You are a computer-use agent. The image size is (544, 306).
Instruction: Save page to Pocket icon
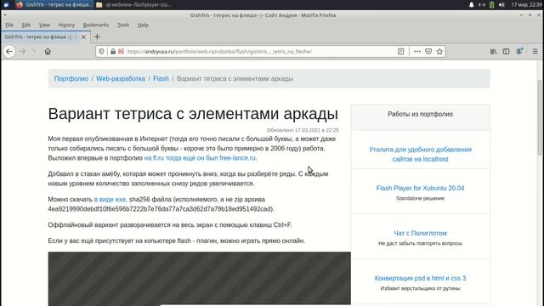(x=428, y=51)
